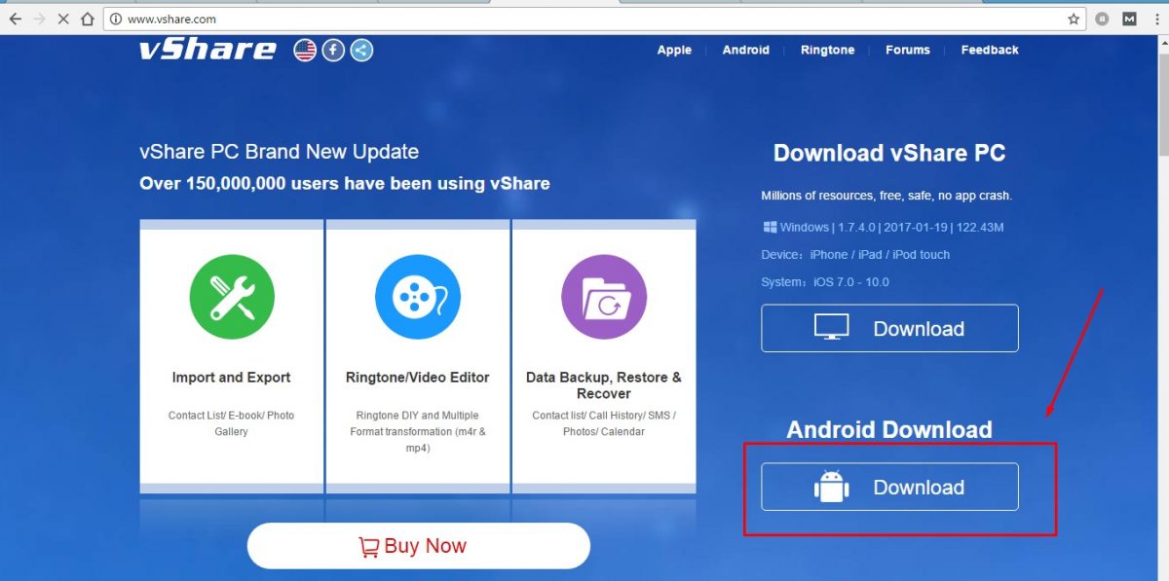Screen dimensions: 1169x581
Task: Open the Android menu item
Action: click(746, 50)
